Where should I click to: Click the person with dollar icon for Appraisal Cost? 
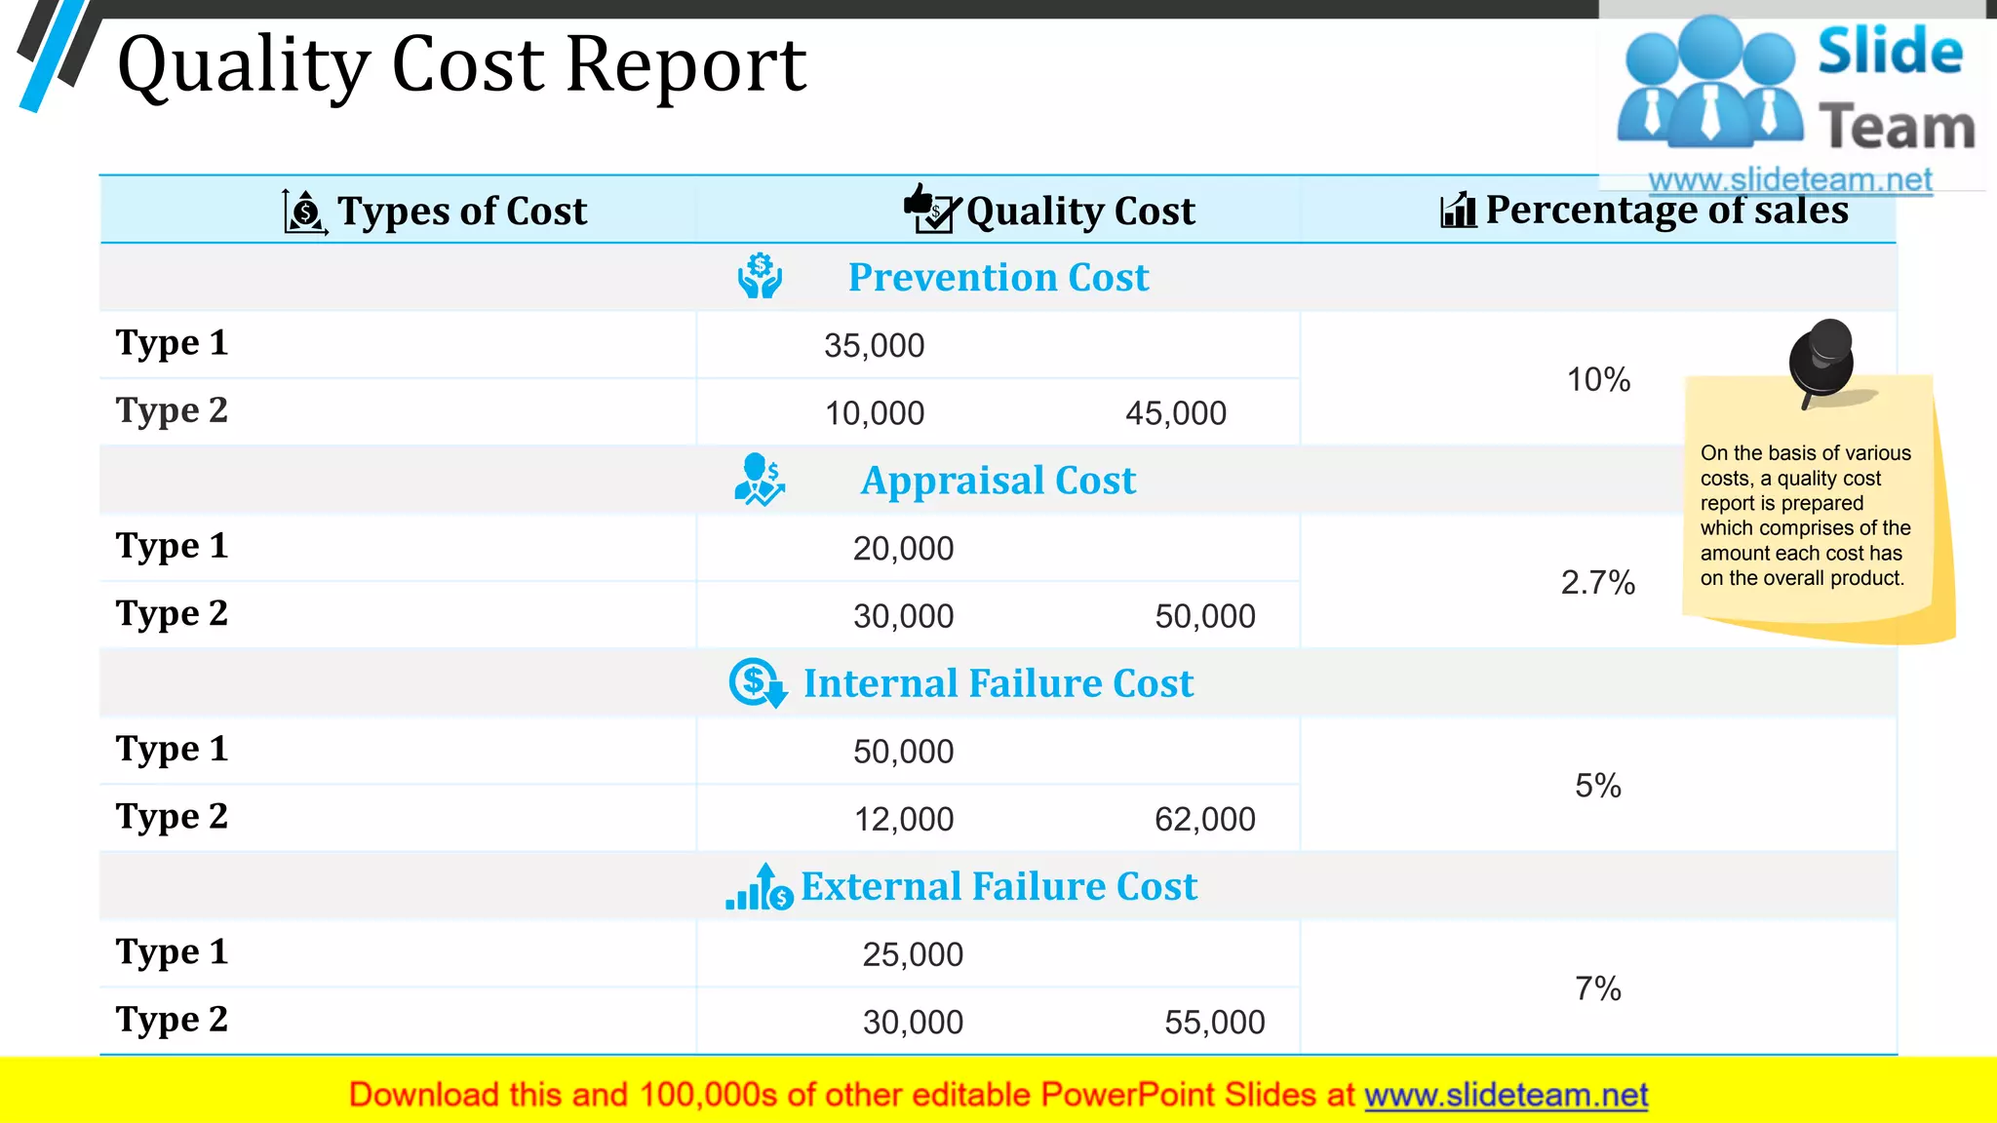click(x=760, y=480)
